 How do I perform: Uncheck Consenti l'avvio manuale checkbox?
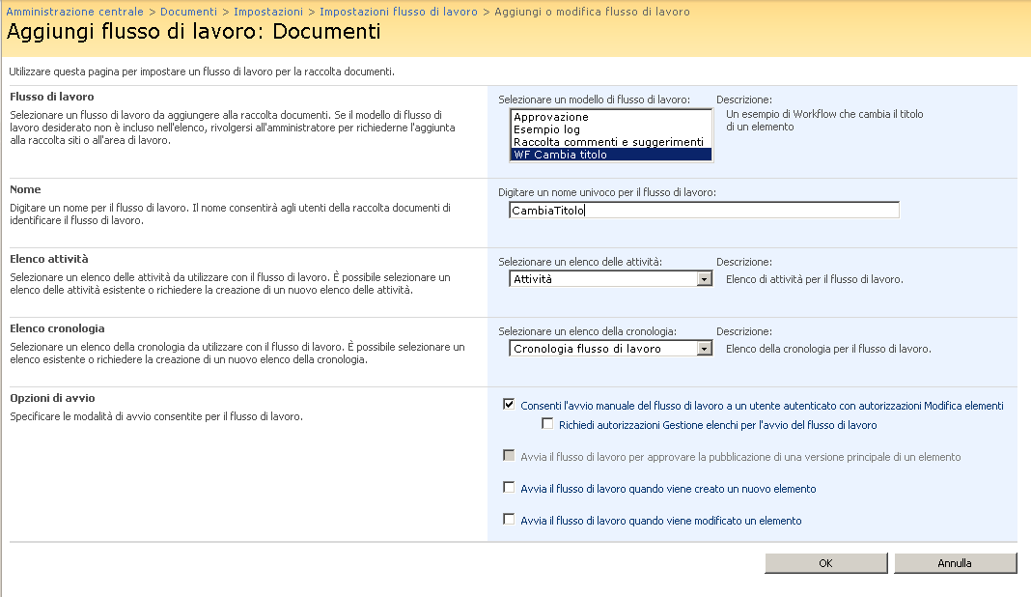point(509,404)
